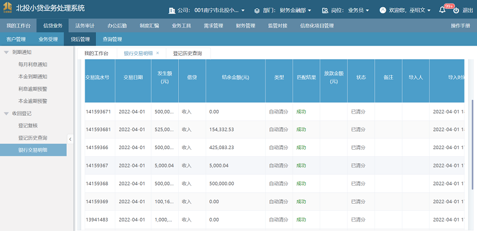
Task: Click the 退出 power icon
Action: (x=456, y=10)
